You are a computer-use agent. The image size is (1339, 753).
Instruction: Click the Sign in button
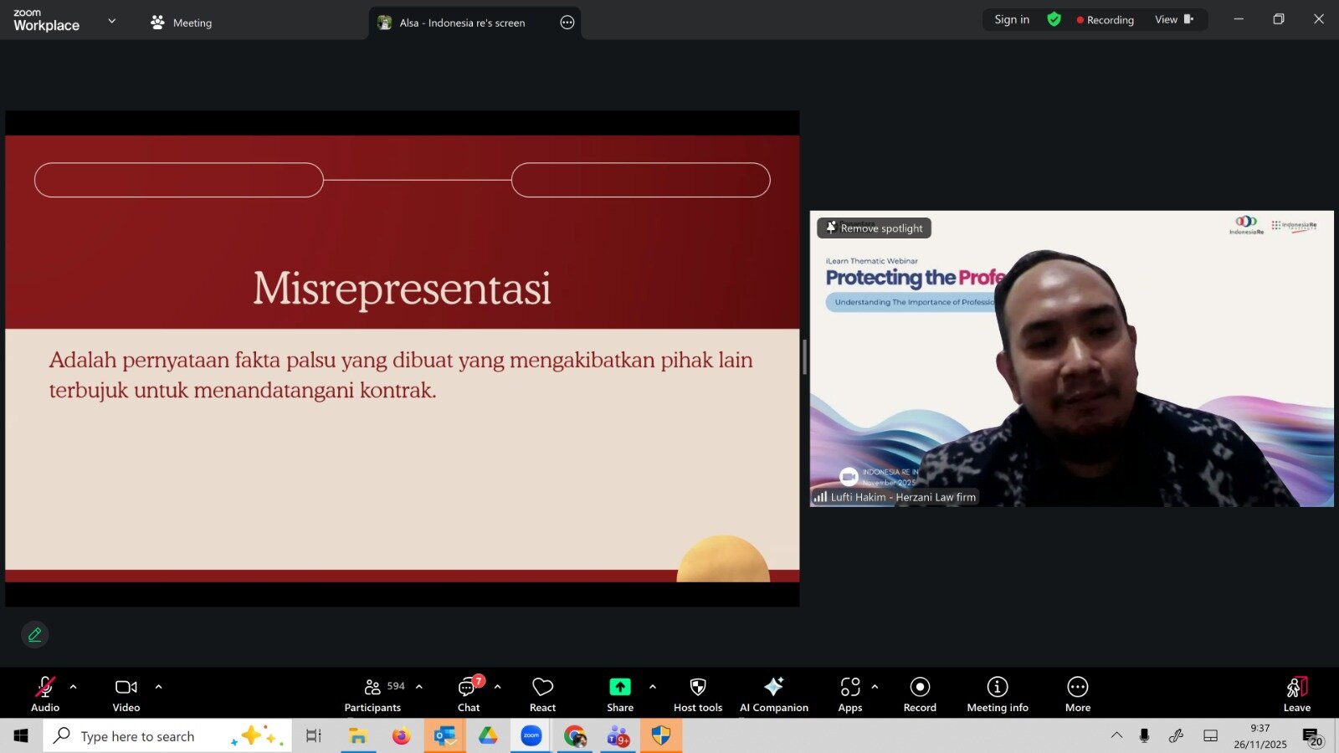(1012, 20)
